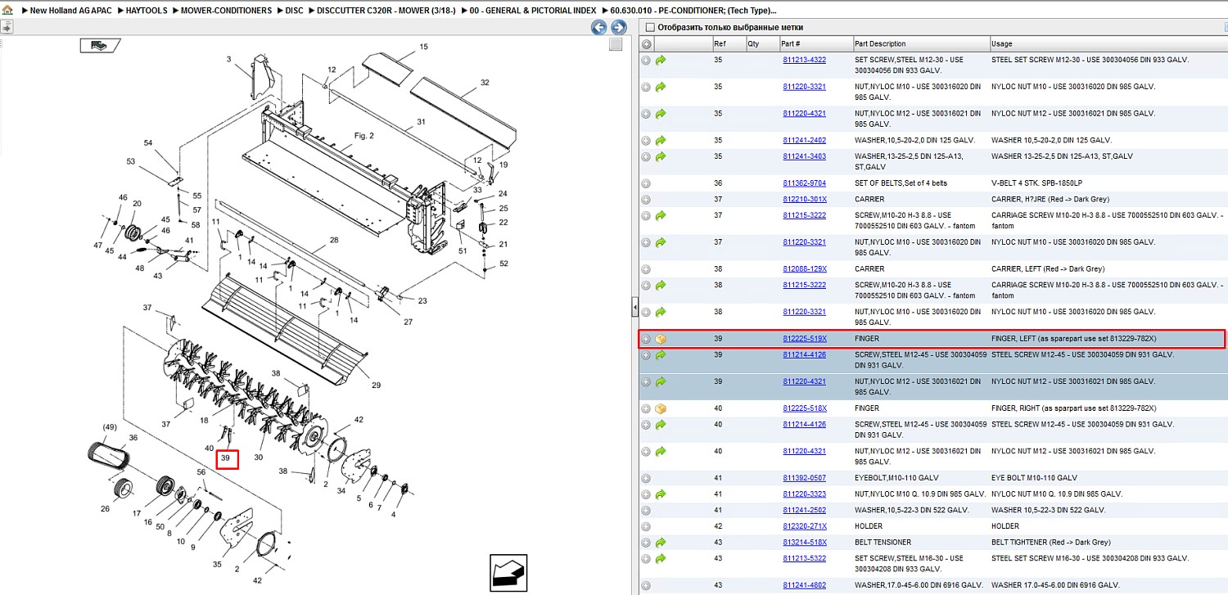Open part number link 811362-9704

tap(804, 183)
